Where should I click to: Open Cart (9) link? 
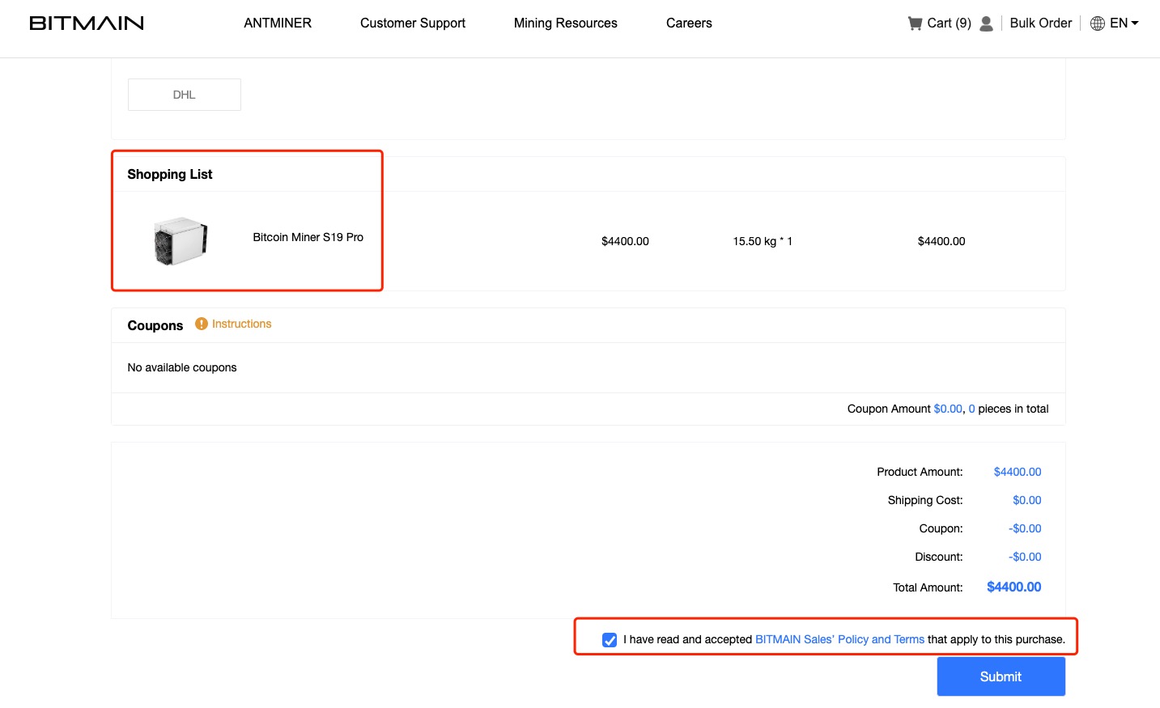point(949,23)
